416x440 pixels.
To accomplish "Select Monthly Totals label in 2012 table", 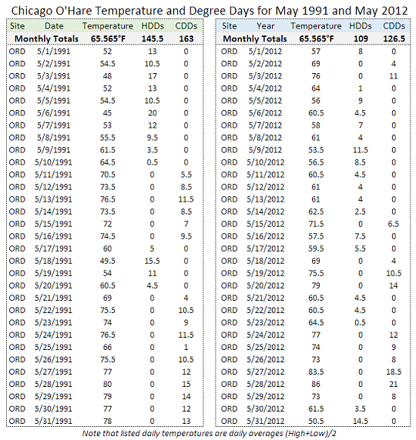I will tap(255, 38).
